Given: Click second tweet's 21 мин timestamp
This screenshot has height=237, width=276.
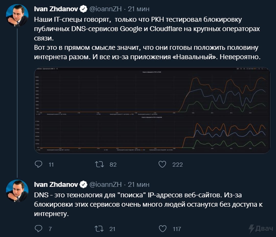Looking at the screenshot, I should (x=139, y=185).
